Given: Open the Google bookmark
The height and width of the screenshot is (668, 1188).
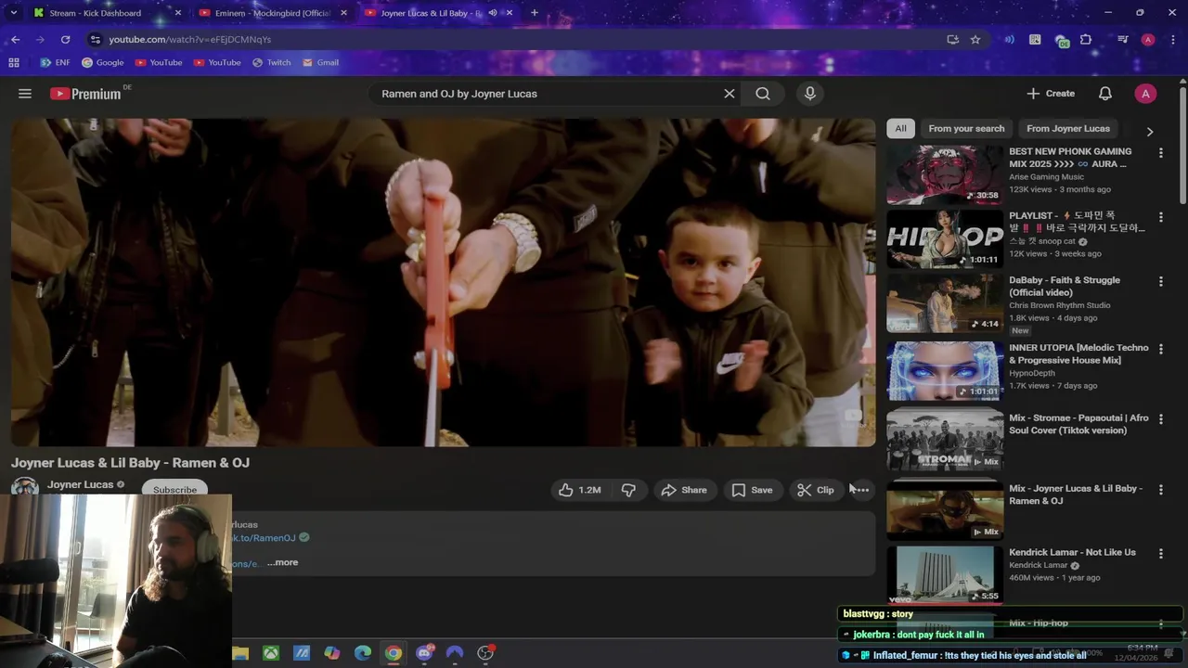Looking at the screenshot, I should (102, 63).
